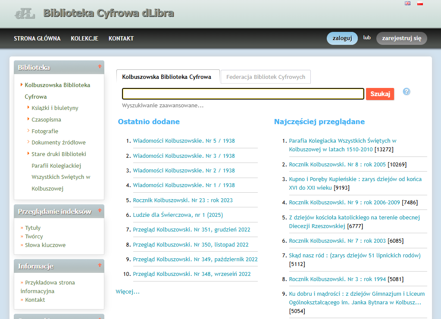The image size is (441, 319).
Task: Open Rocznik Kolbuszowski Nr 9 rok 2006-2009
Action: (x=344, y=203)
